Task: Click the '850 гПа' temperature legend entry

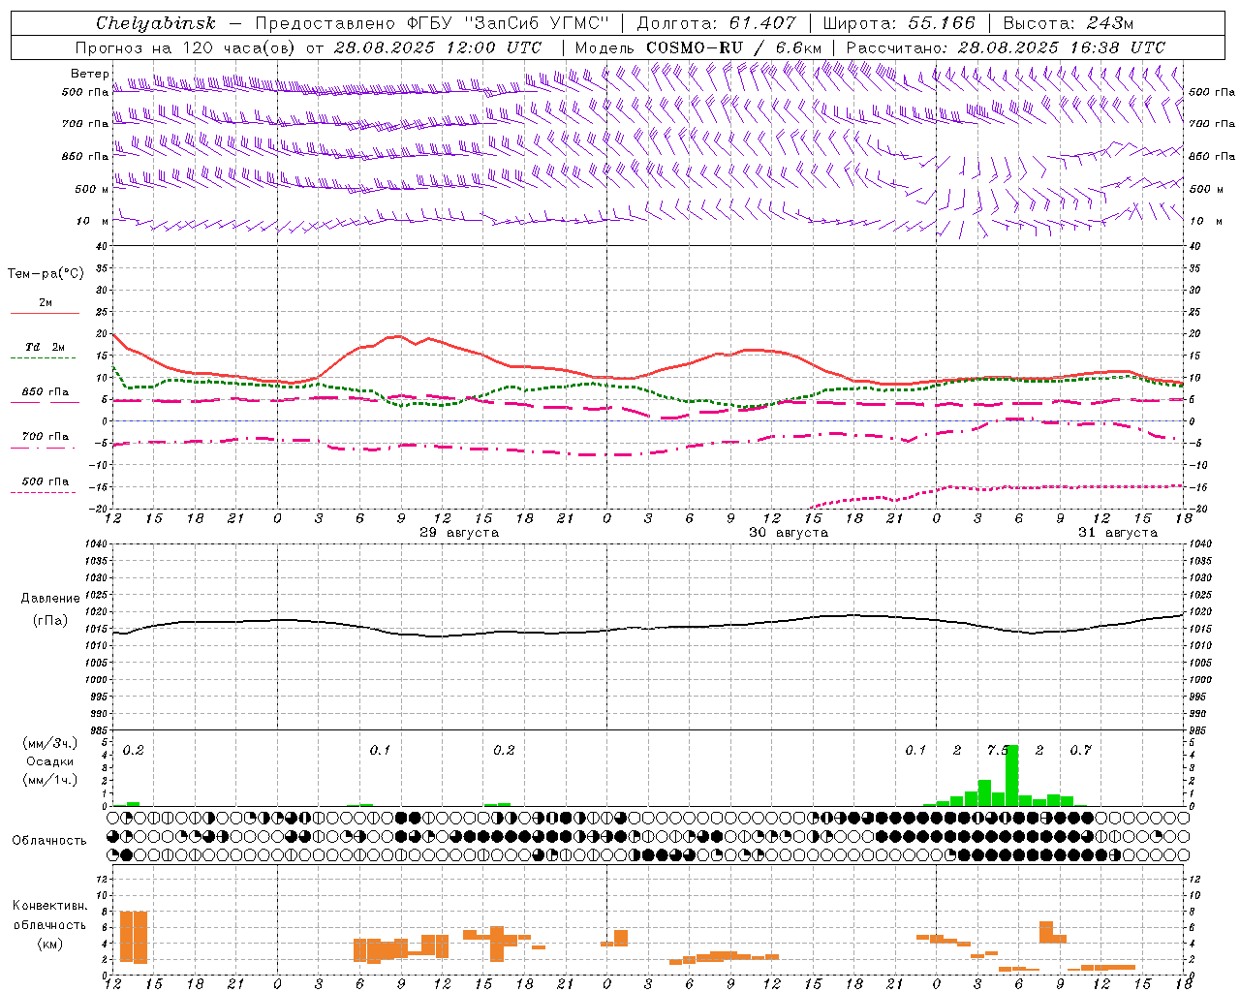Action: pos(46,392)
